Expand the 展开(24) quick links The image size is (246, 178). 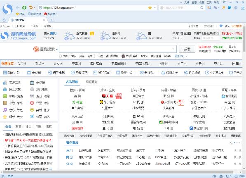tap(181, 56)
